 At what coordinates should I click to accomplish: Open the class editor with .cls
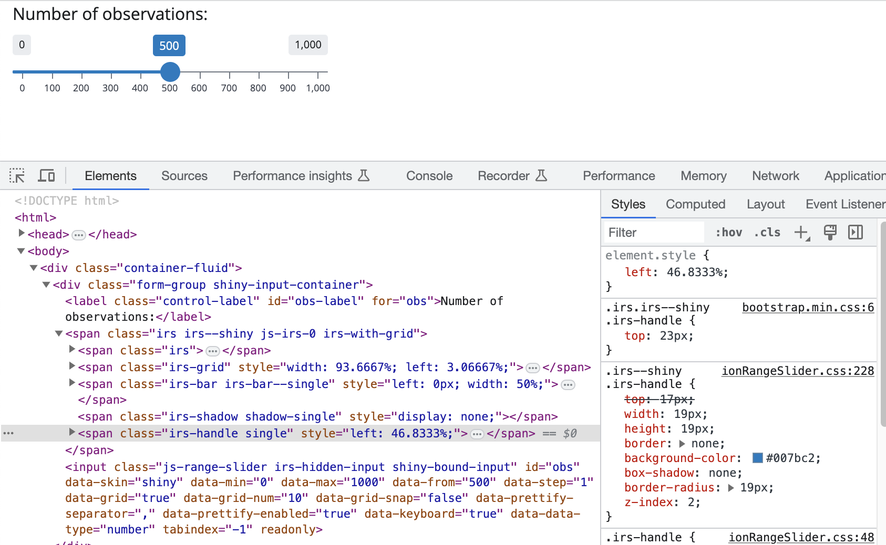point(766,232)
